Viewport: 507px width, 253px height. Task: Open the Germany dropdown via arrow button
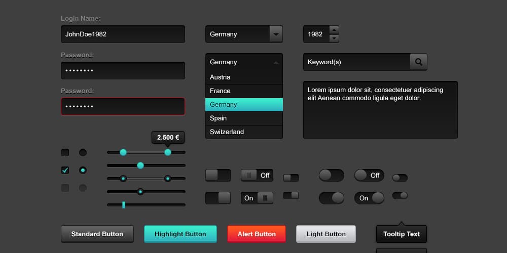[276, 34]
